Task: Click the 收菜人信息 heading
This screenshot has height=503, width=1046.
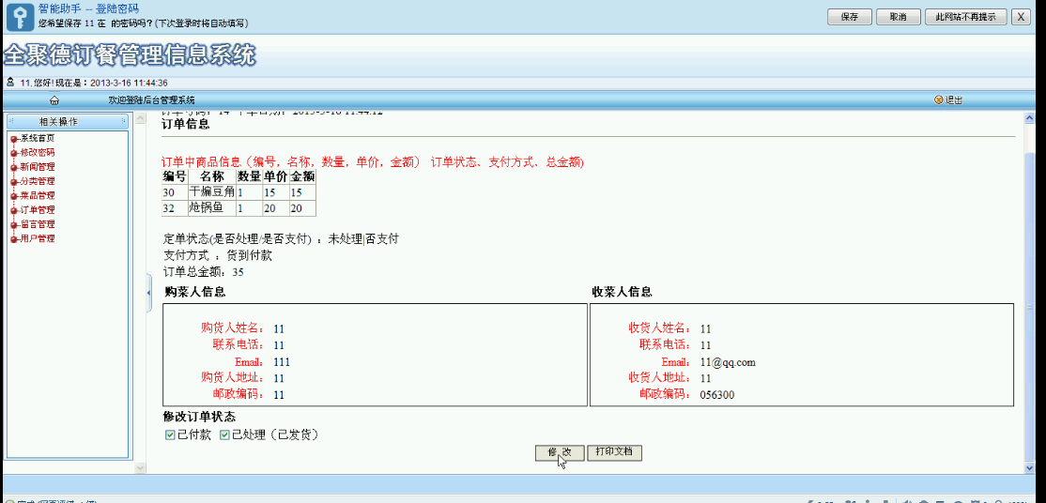Action: click(x=622, y=292)
